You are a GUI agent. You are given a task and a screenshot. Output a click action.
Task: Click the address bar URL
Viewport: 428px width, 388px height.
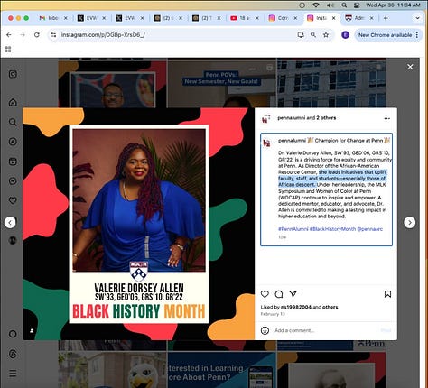(x=103, y=35)
